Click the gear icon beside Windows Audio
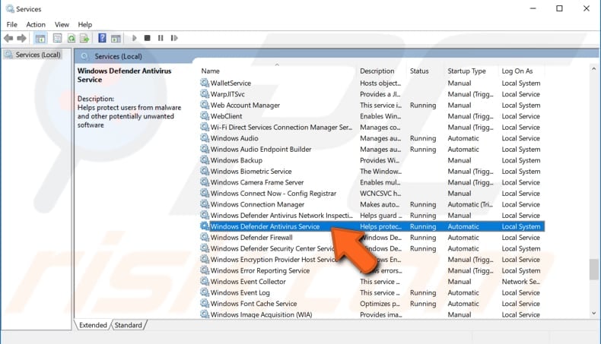Image resolution: width=601 pixels, height=344 pixels. (x=205, y=137)
